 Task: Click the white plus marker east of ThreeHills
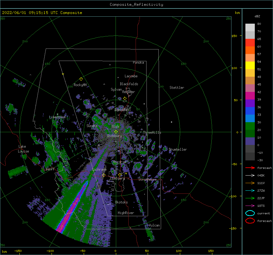[171, 122]
